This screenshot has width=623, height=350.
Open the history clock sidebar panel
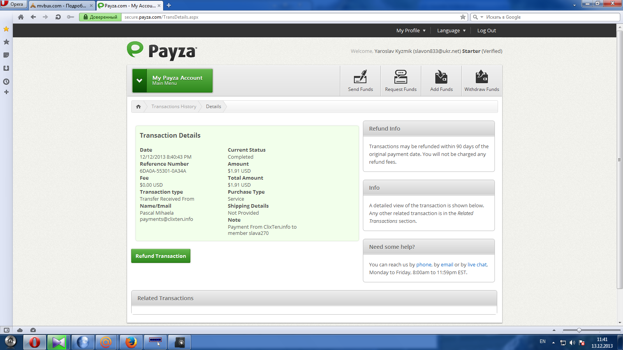pyautogui.click(x=6, y=82)
